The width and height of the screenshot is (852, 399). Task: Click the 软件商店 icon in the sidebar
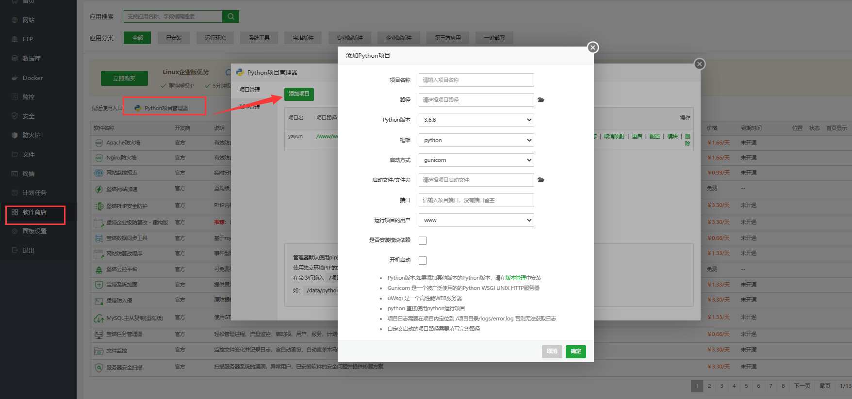(15, 212)
